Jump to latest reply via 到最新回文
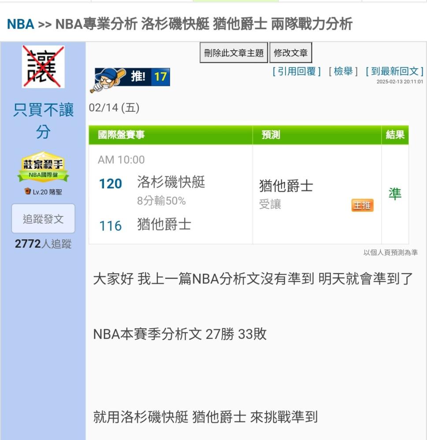427x440 pixels. [395, 71]
